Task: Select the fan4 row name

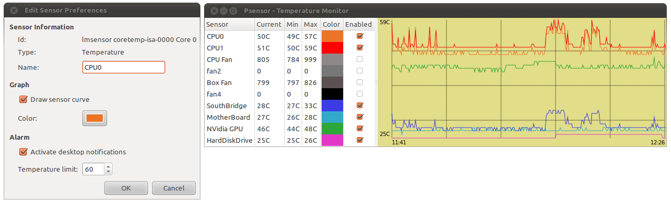Action: (214, 94)
